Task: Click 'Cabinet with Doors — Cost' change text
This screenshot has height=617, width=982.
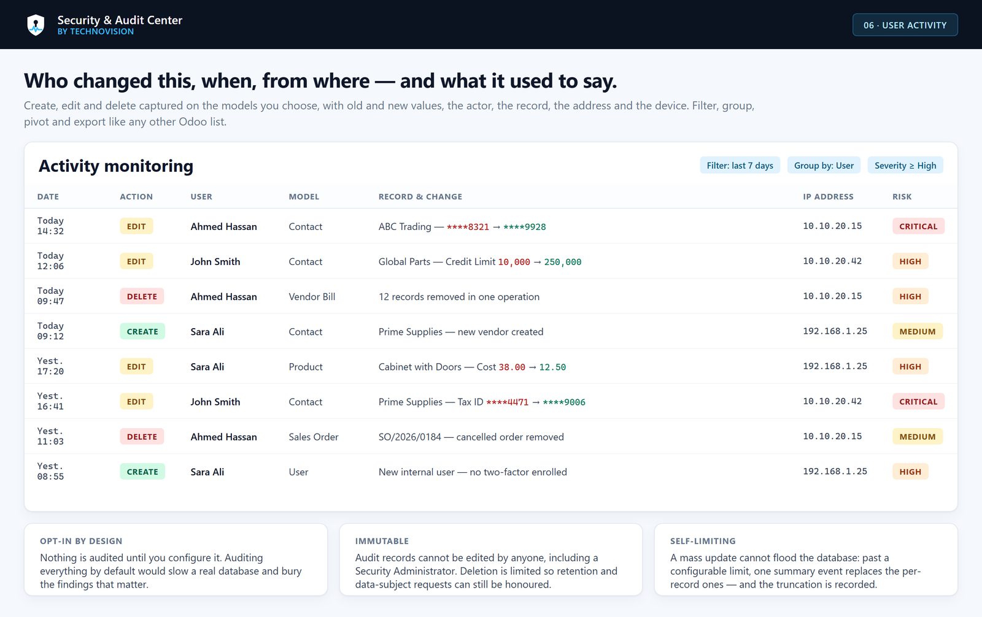Action: [472, 367]
